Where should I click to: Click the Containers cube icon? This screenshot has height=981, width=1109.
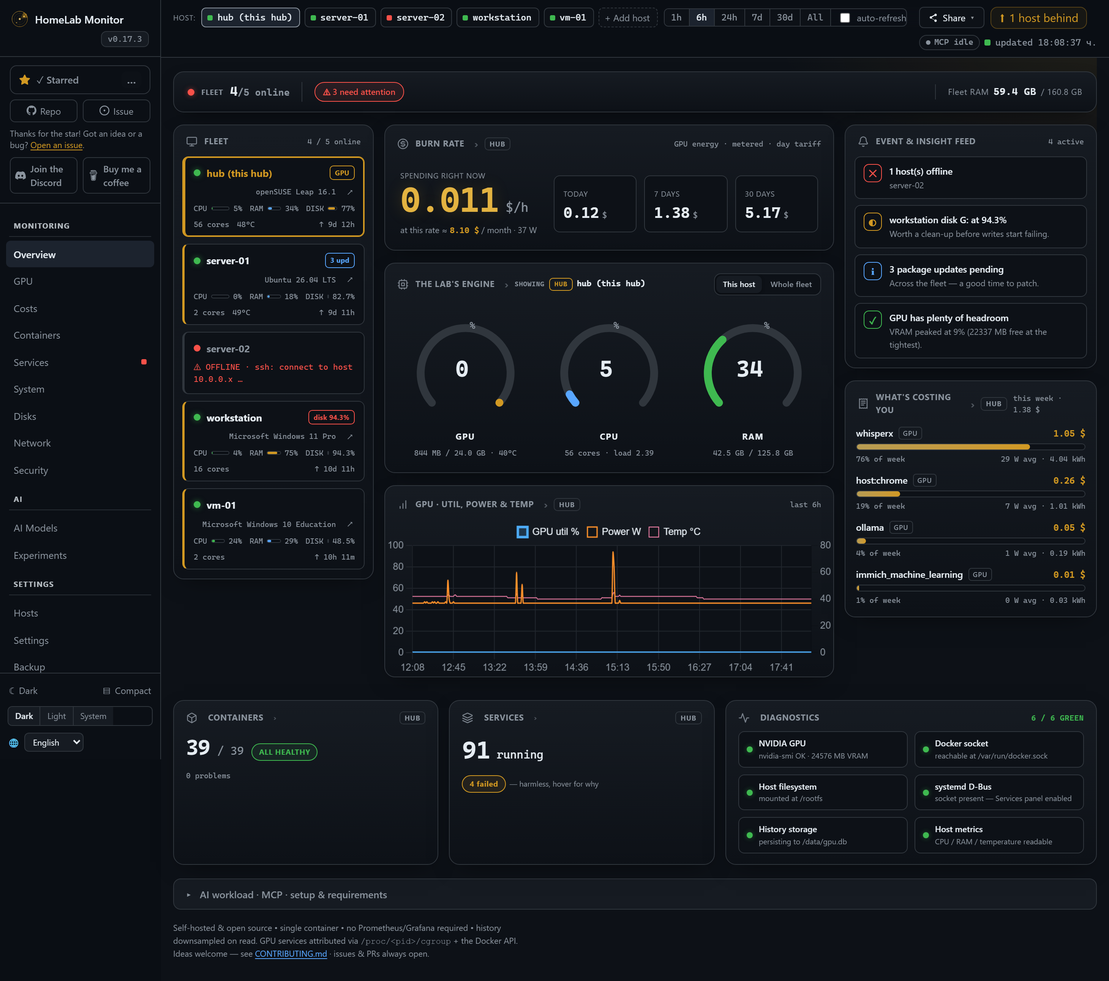click(191, 718)
